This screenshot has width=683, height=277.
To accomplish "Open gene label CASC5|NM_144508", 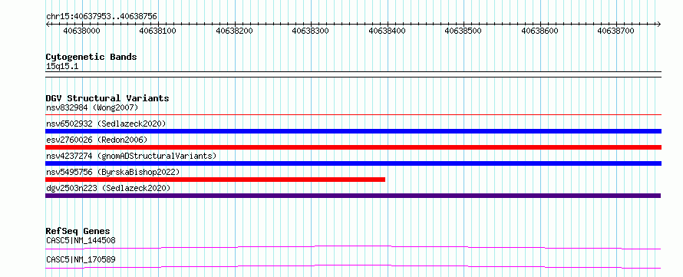I will coord(81,240).
